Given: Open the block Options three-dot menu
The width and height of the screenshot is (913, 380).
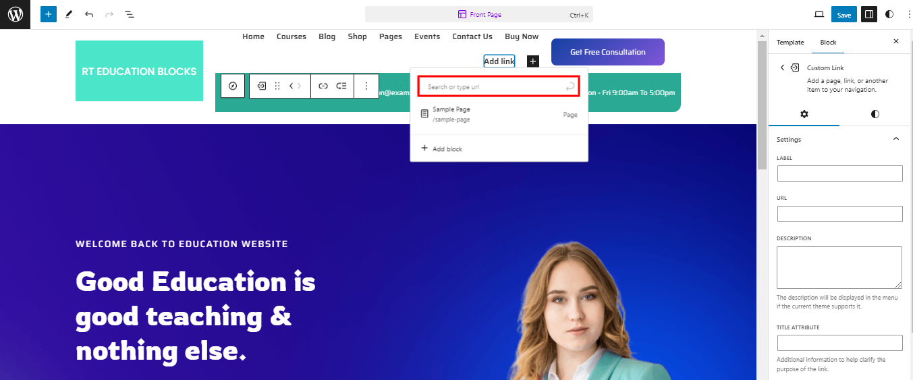Looking at the screenshot, I should click(366, 86).
